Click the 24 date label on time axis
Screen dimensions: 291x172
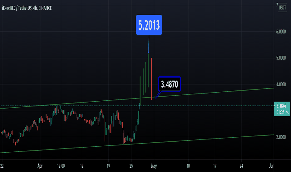coord(241,166)
